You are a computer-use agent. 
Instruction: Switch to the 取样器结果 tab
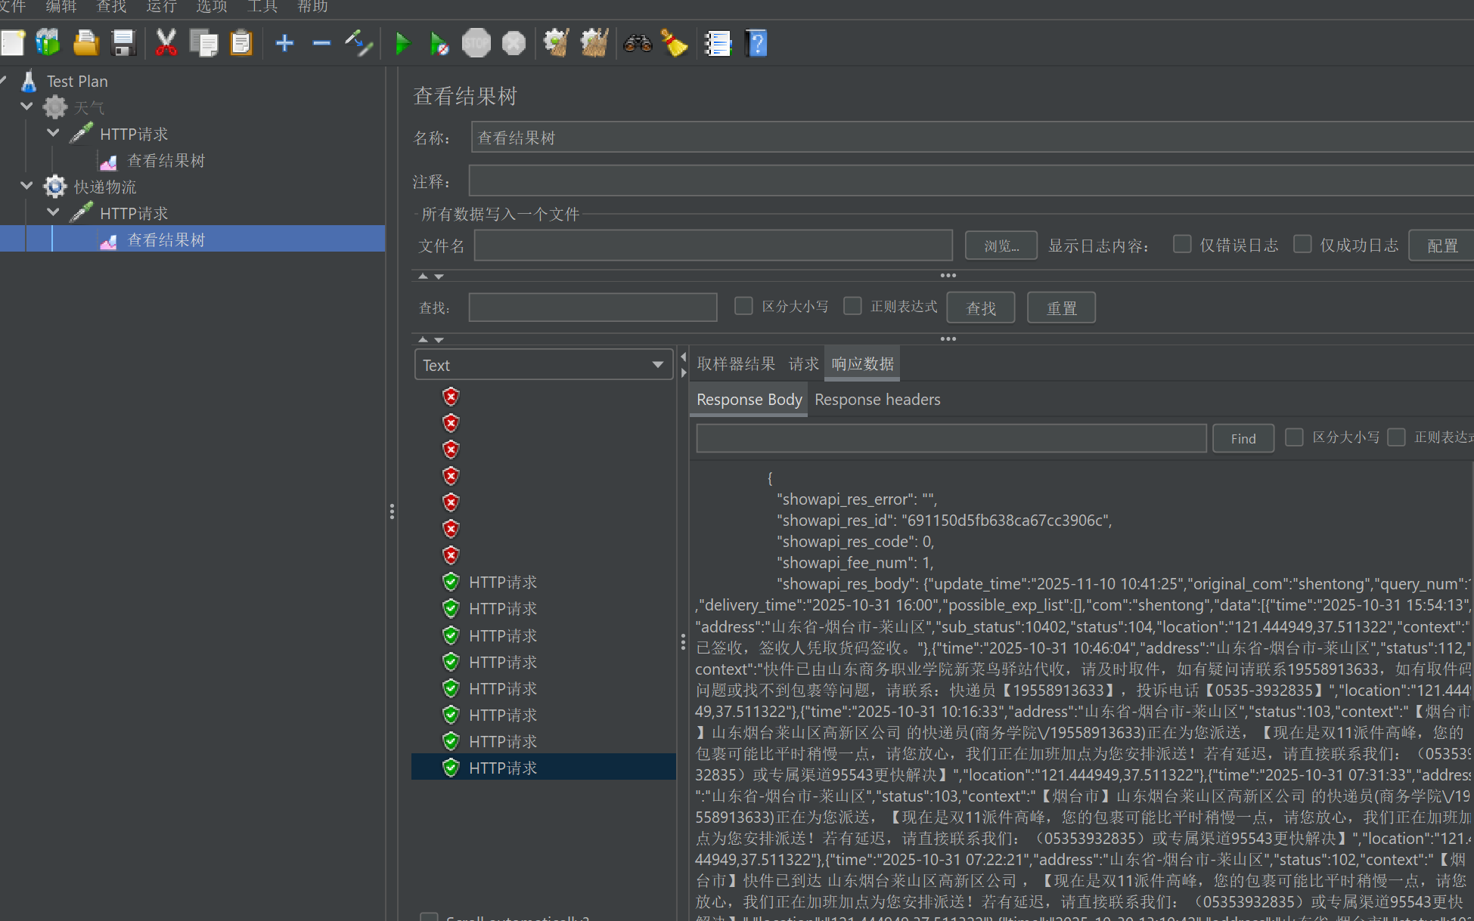(x=735, y=364)
